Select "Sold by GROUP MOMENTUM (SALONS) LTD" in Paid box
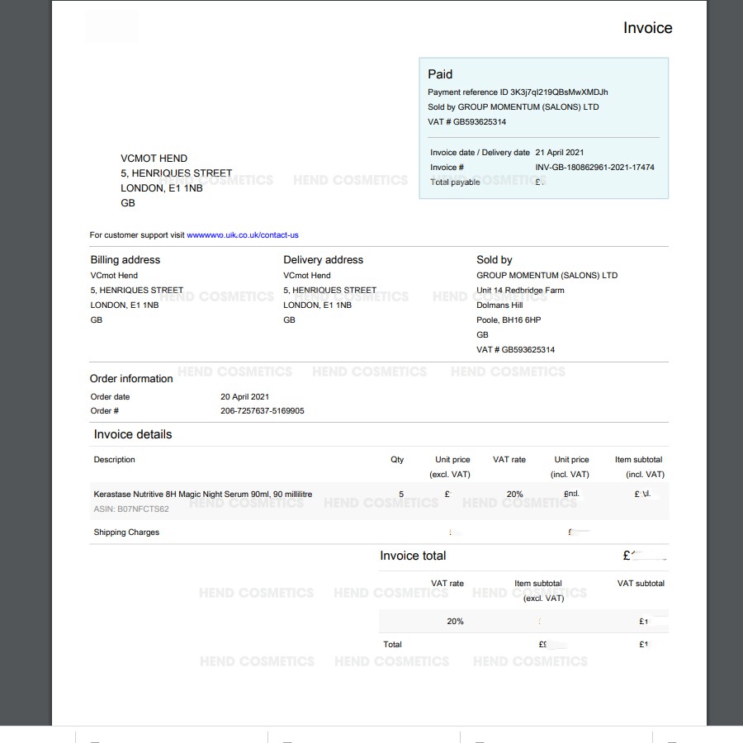The image size is (743, 743). (x=513, y=107)
